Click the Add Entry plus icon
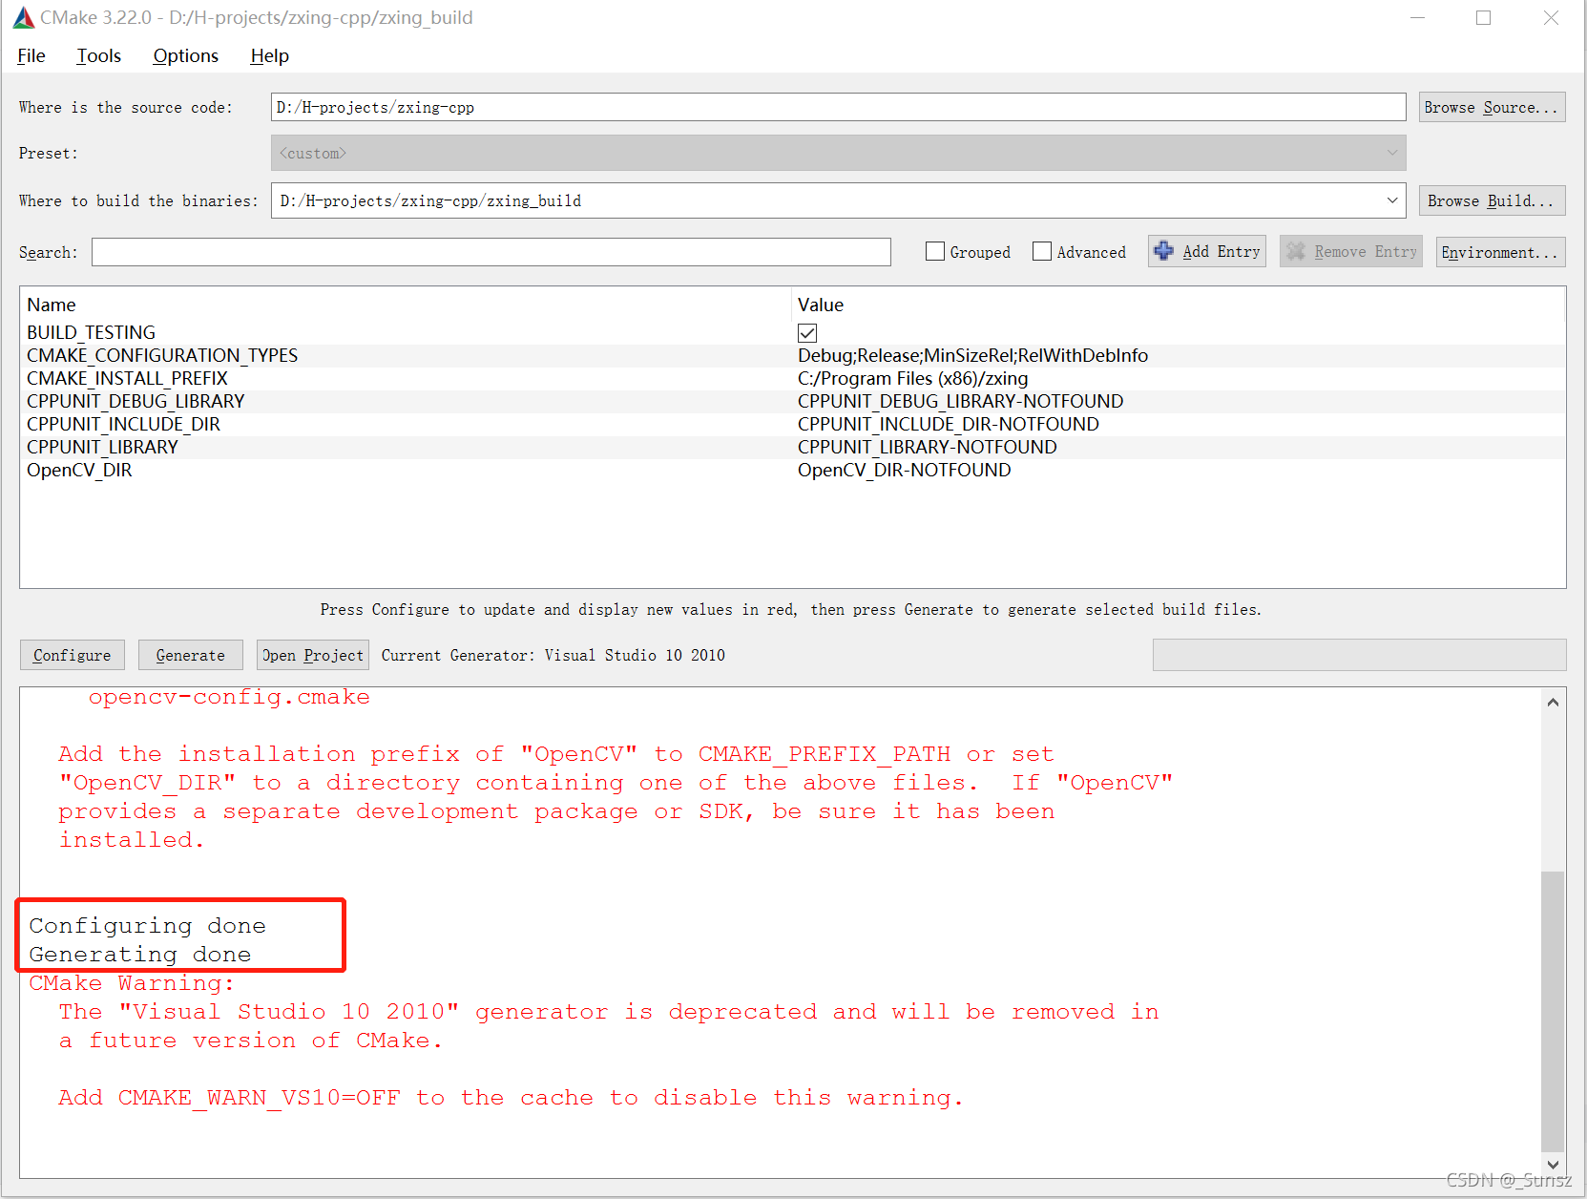 [1163, 251]
